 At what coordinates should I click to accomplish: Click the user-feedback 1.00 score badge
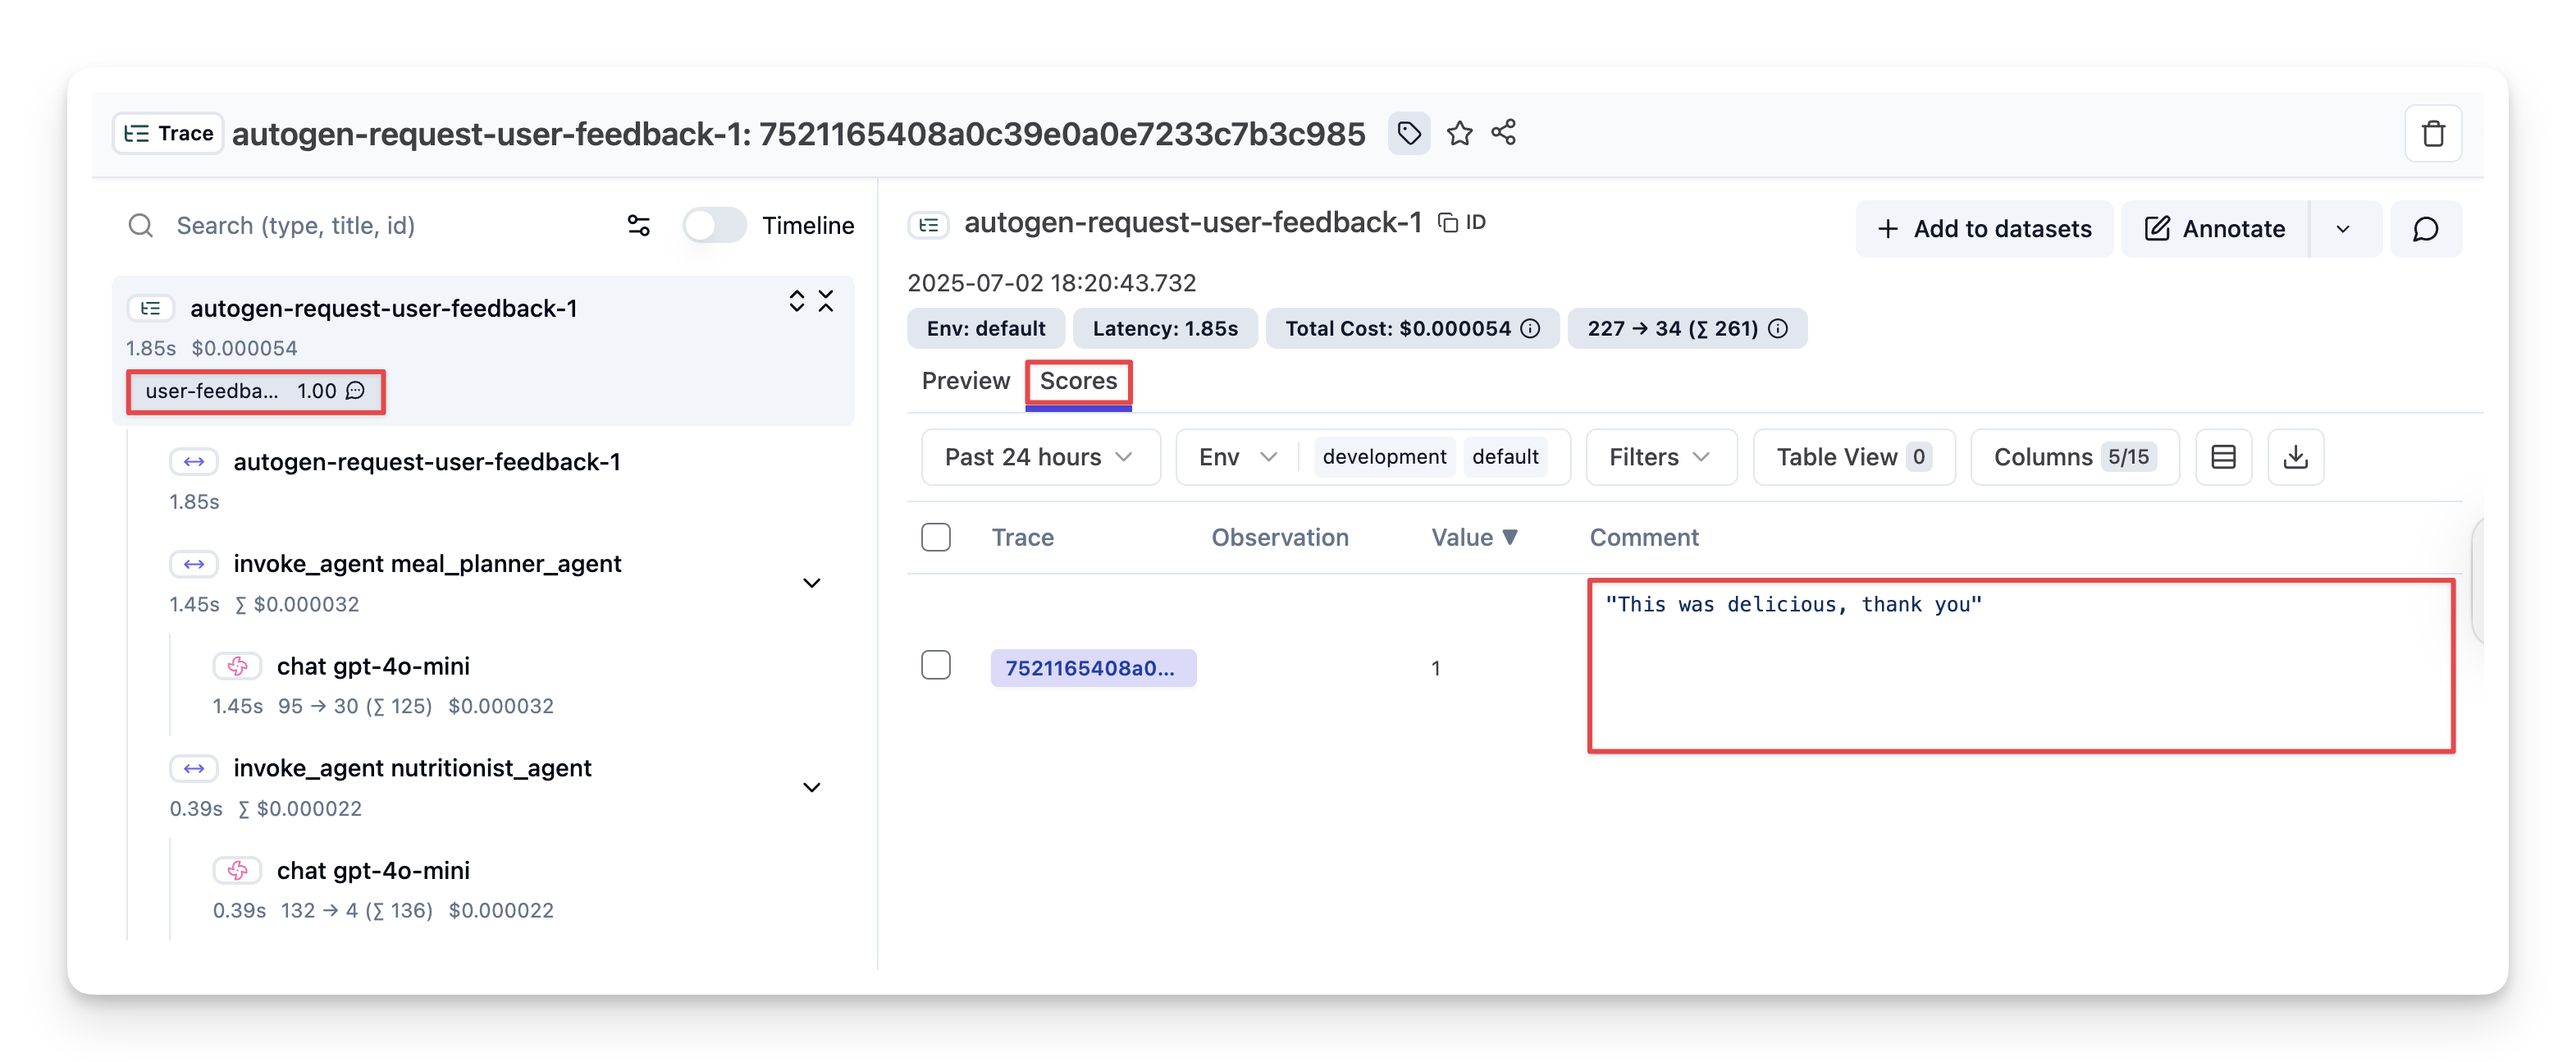click(x=255, y=391)
